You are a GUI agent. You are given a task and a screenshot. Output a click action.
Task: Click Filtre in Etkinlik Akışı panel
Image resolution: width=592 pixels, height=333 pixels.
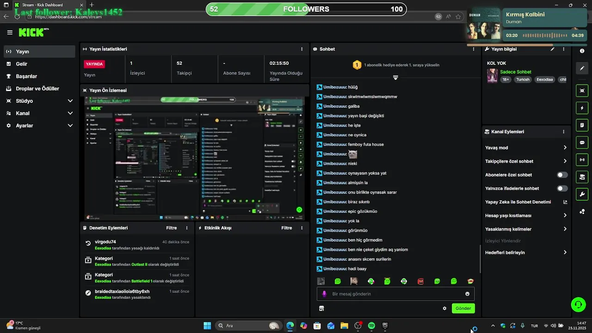point(287,228)
